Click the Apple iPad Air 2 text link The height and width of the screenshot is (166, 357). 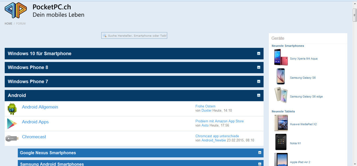(x=300, y=162)
